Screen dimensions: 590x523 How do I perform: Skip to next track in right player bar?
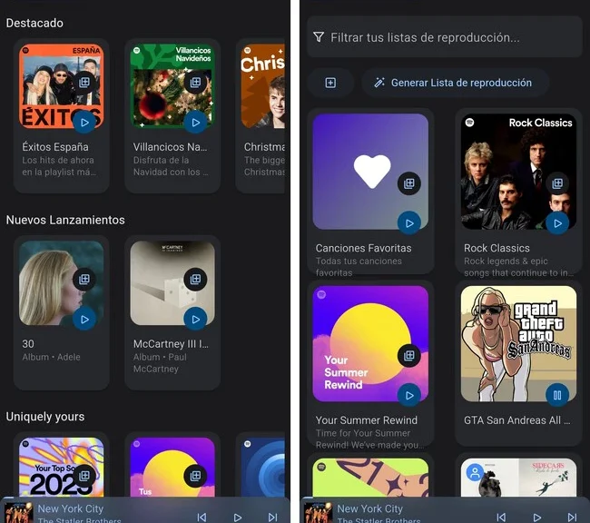[x=572, y=517]
